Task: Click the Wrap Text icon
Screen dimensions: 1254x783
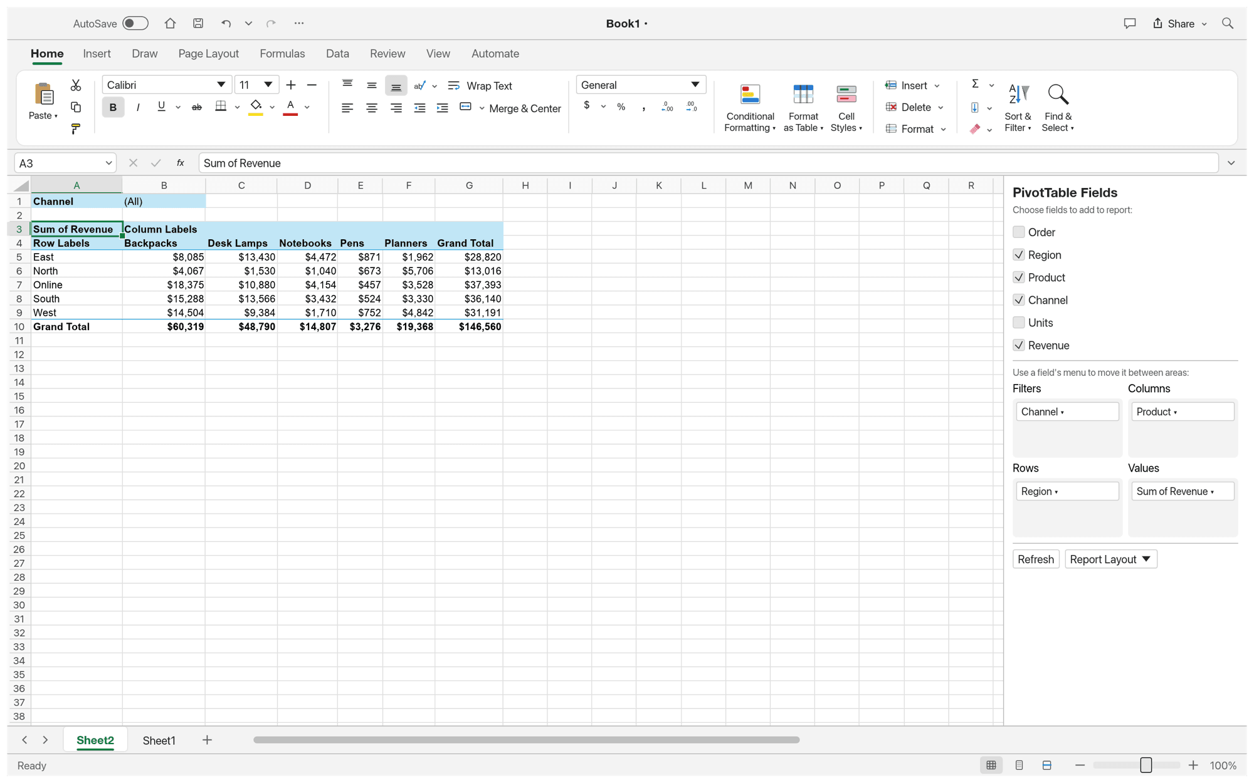Action: pyautogui.click(x=454, y=86)
